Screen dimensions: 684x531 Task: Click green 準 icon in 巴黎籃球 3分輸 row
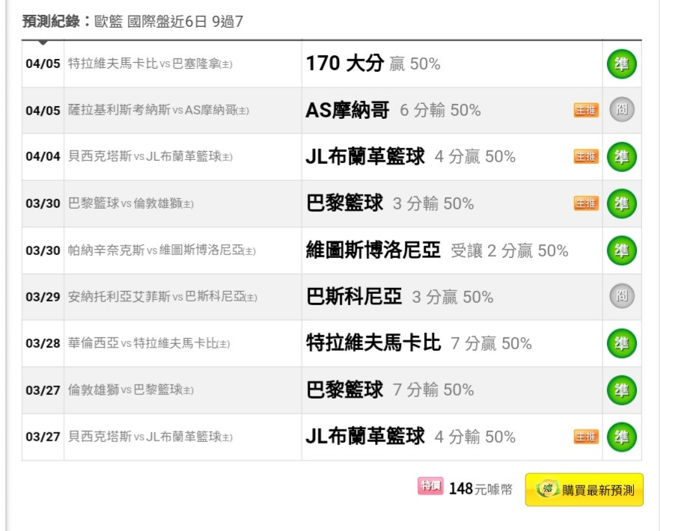click(621, 203)
